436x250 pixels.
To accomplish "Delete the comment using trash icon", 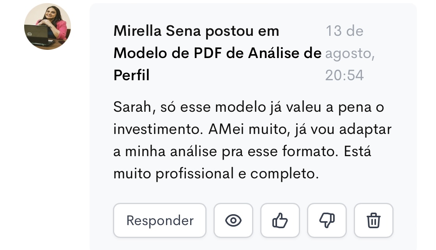I will (373, 220).
